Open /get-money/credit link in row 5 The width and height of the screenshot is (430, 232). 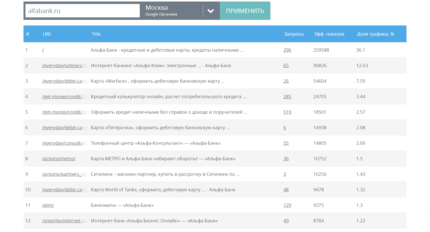65,112
